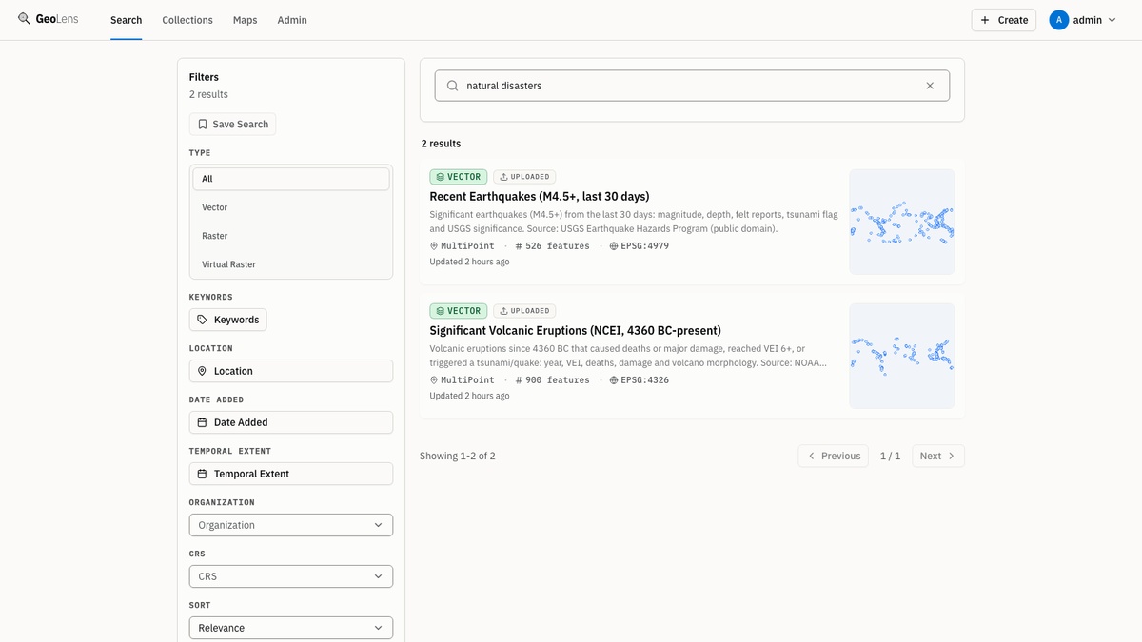Select the Raster type filter
The width and height of the screenshot is (1142, 642).
coord(291,236)
